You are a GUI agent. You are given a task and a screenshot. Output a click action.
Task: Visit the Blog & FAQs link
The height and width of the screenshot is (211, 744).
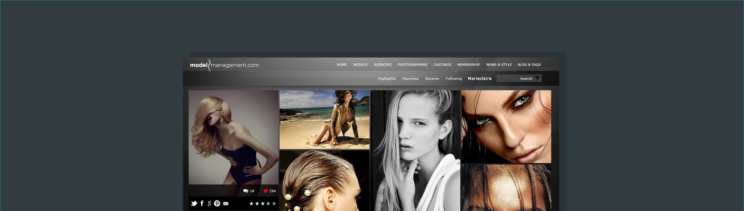[x=529, y=65]
